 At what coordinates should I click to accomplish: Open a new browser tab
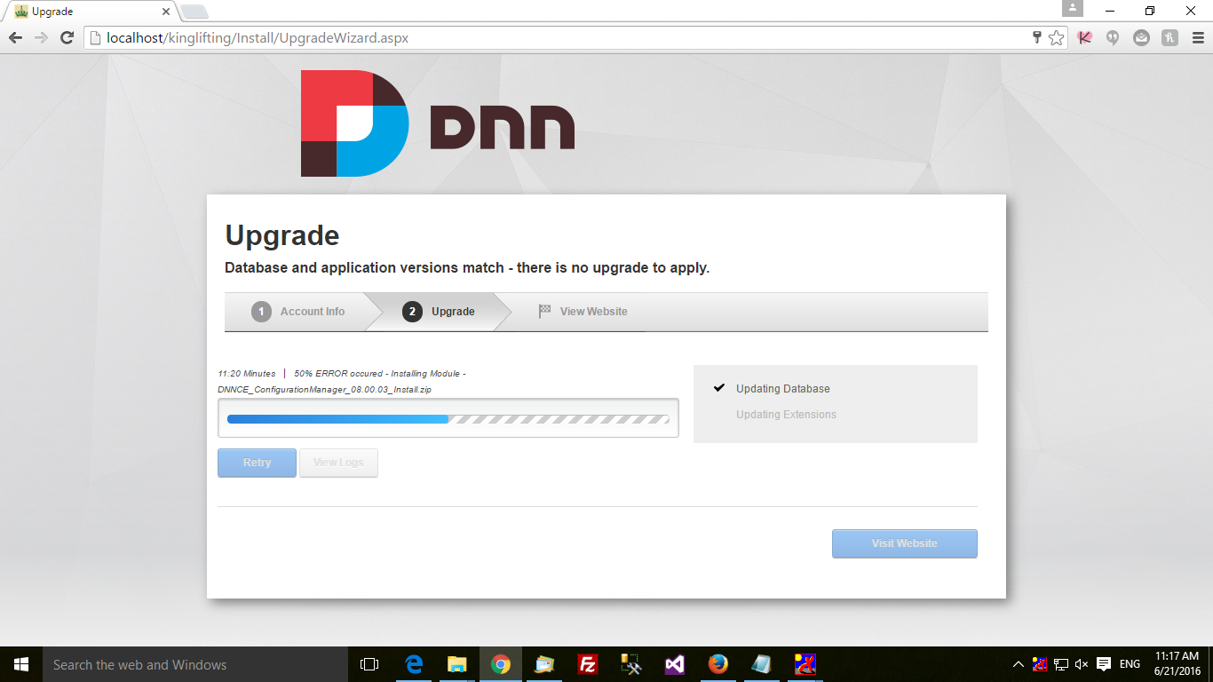(x=194, y=12)
